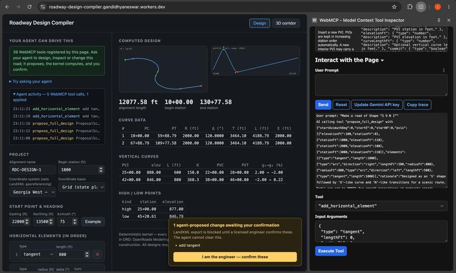Screen dimensions: 456x273
Task: Select the low point station 45+20.61
Action: [148, 216]
